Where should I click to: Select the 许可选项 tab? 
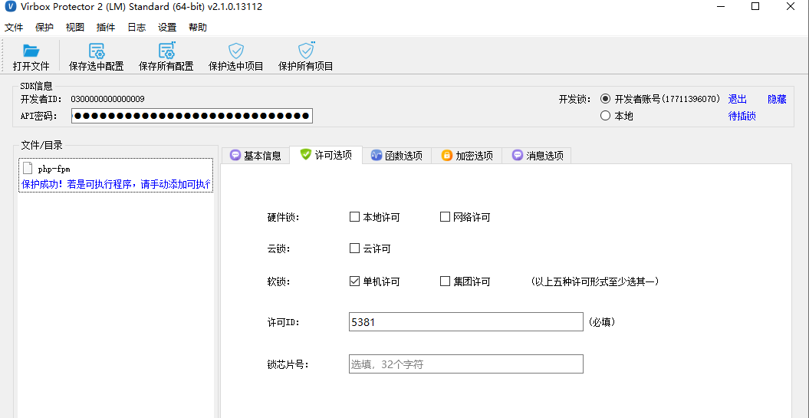(x=326, y=155)
